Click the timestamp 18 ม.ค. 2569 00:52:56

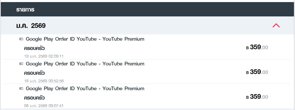tap(44, 81)
